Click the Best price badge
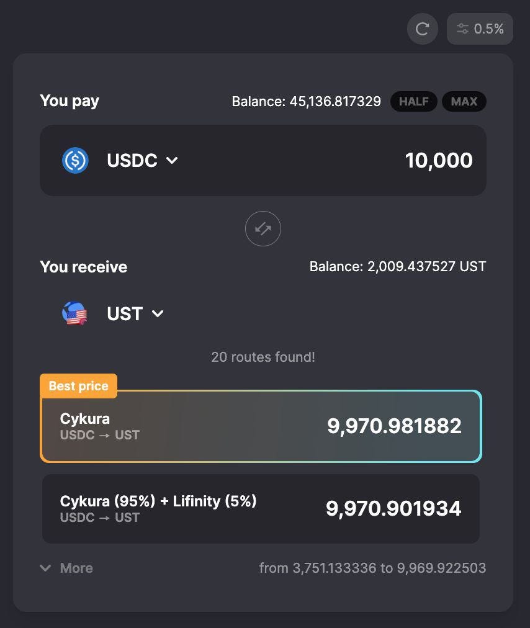Viewport: 530px width, 628px height. (x=79, y=386)
